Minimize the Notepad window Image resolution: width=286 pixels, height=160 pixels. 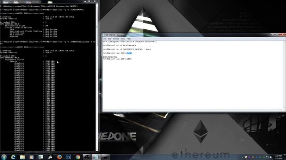[273, 35]
